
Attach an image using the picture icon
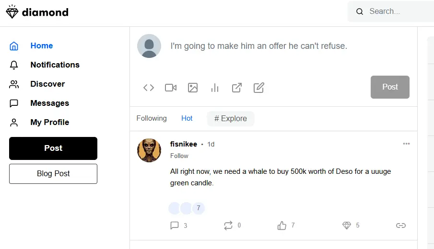[x=193, y=88]
